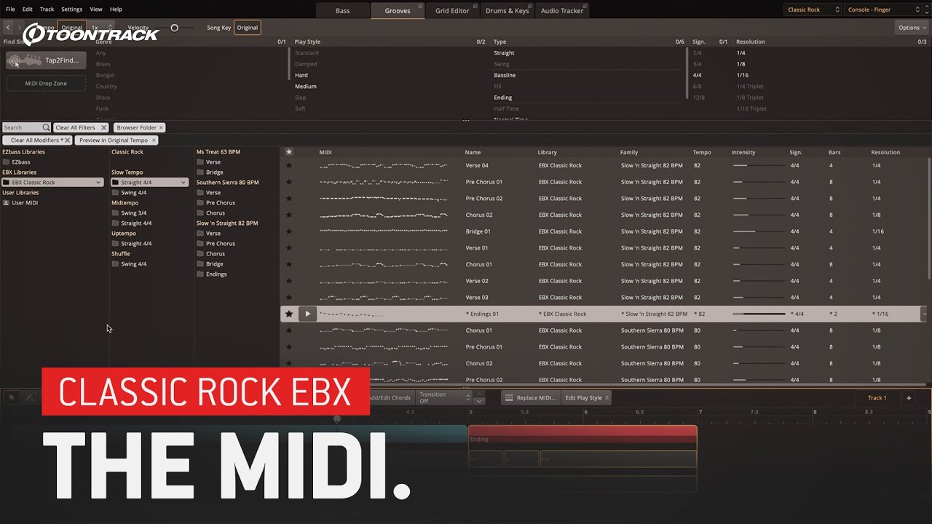932x524 pixels.
Task: Play the Endings 01 groove preview
Action: (307, 314)
